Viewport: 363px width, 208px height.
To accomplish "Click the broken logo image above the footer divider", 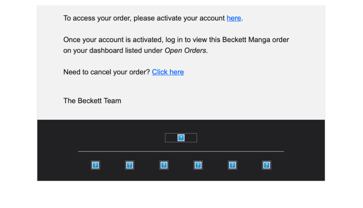I will coord(181,138).
